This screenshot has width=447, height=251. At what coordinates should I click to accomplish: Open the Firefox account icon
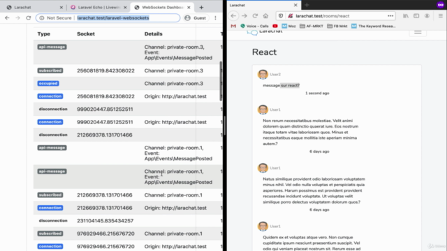pos(427,16)
